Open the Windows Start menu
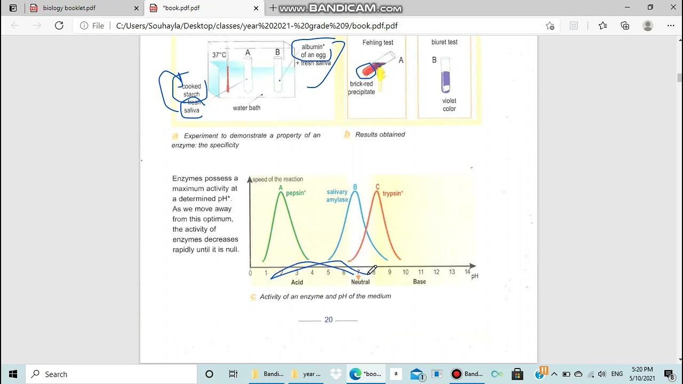This screenshot has height=384, width=683. coord(13,374)
